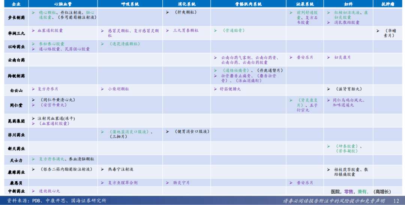Viewport: 405px width, 205px height.
Task: Click the 舒筋健腰丸 cell
Action: [230, 89]
